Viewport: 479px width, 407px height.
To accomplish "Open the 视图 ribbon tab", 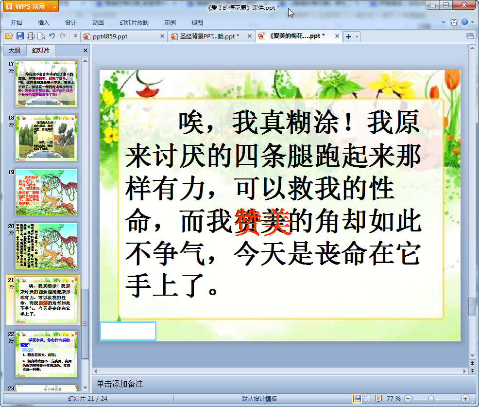I will tap(197, 23).
